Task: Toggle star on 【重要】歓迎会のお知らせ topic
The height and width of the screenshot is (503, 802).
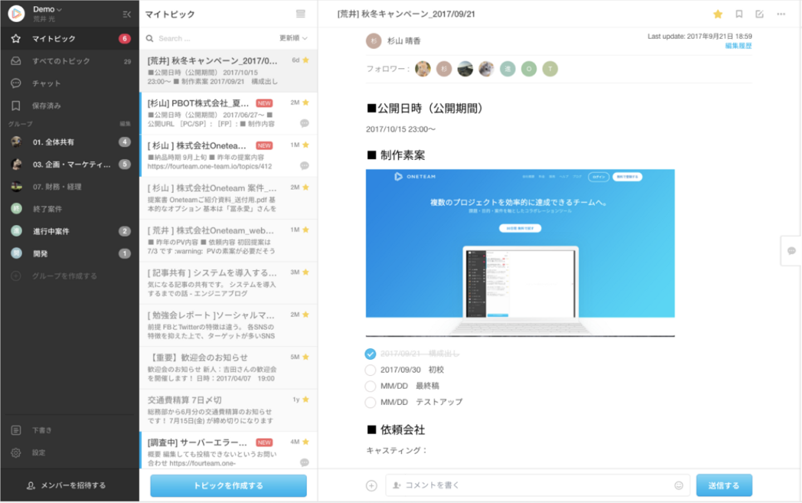Action: [x=306, y=357]
